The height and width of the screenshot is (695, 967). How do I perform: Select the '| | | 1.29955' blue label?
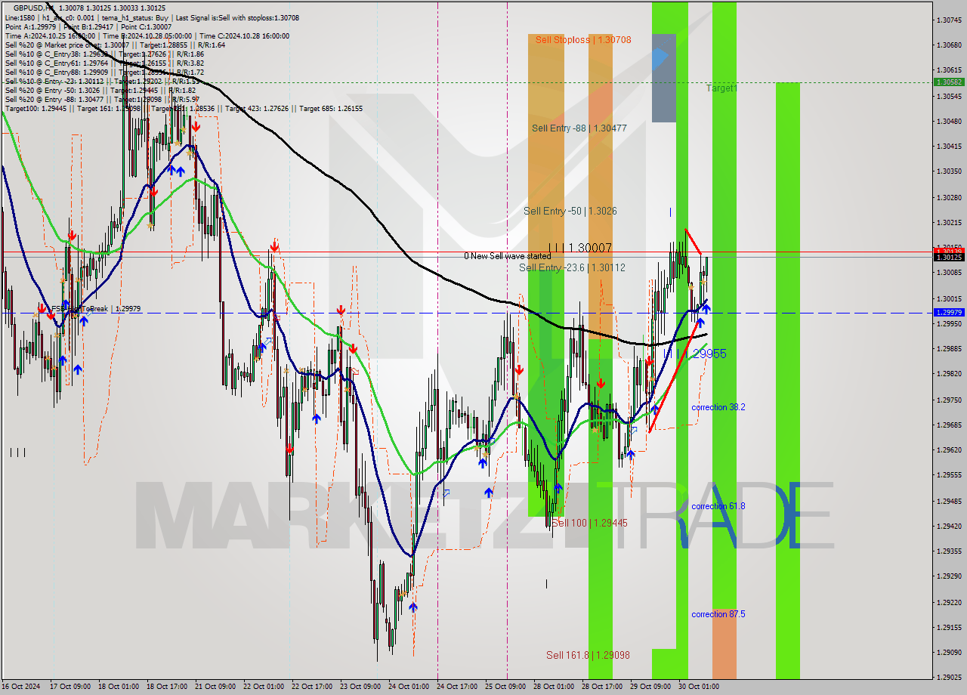click(x=697, y=354)
